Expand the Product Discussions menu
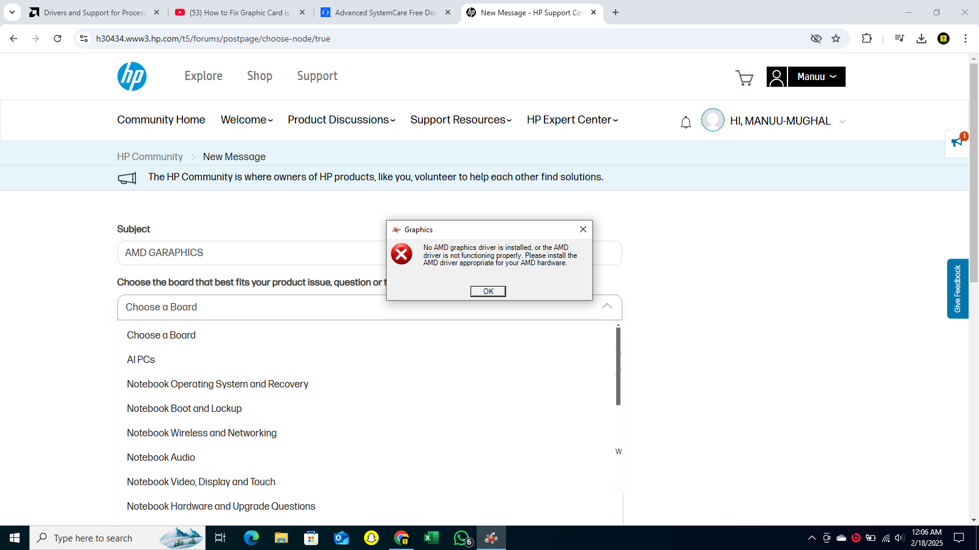This screenshot has height=550, width=979. [x=341, y=120]
